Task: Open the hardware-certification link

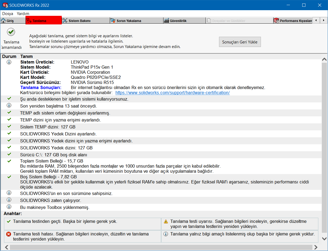Action: pos(173,93)
